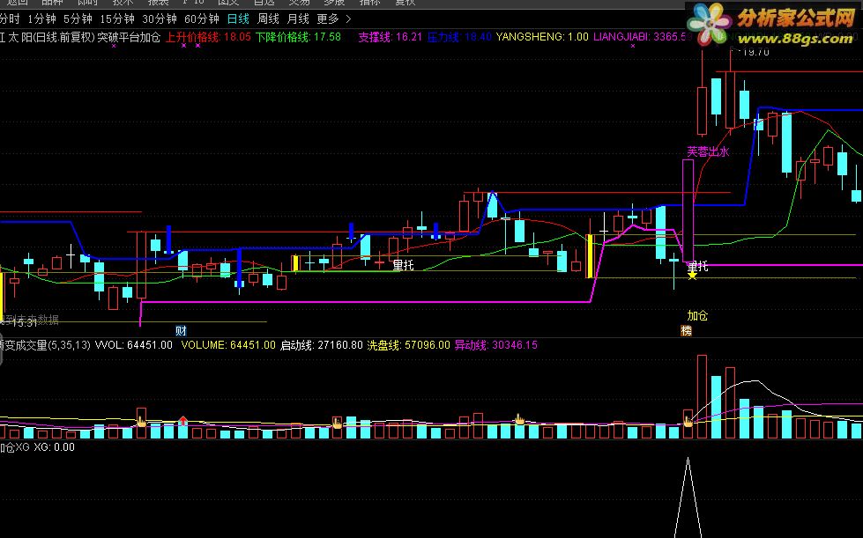Click the 榜 ranking marker icon
863x538 pixels.
point(687,331)
